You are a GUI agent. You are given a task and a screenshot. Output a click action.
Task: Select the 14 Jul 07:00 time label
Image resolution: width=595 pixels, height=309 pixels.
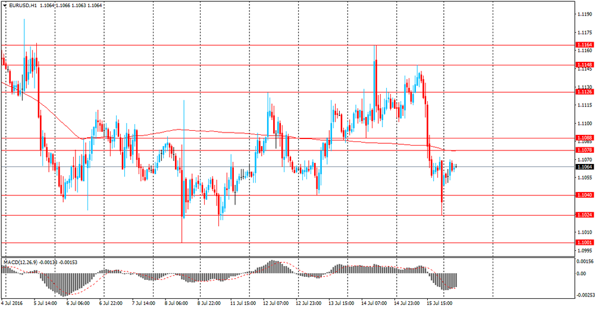[374, 303]
